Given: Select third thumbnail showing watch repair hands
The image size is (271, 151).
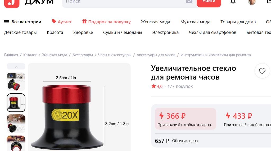Looking at the screenshot, I should (x=16, y=123).
